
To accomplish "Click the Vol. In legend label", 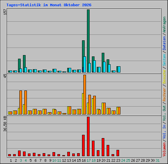I will [164, 132].
